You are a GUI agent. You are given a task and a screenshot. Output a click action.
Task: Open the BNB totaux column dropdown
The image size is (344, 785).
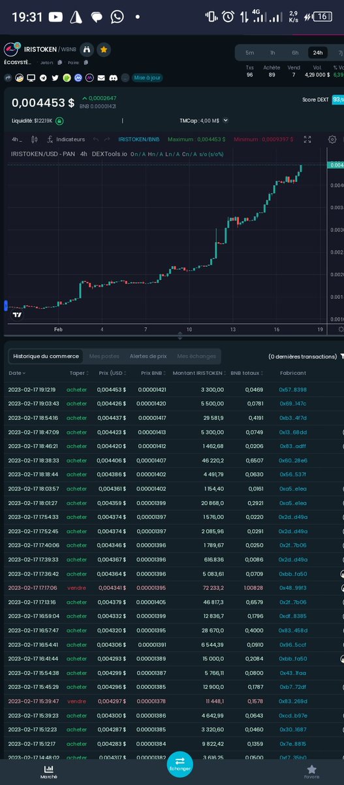pos(263,373)
